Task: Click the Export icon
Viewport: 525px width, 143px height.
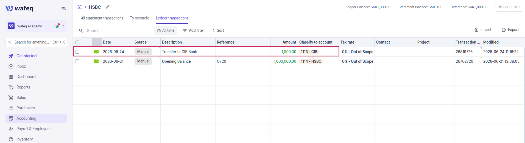Action: click(504, 30)
